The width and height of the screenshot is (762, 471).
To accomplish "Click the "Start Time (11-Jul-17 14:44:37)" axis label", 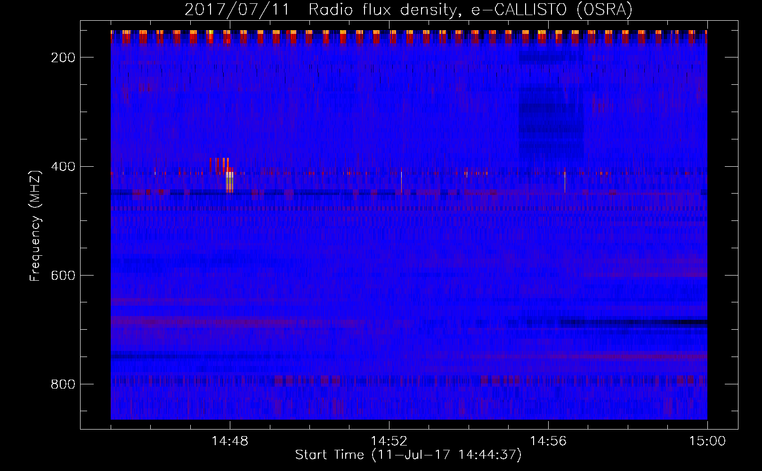I will tap(408, 455).
